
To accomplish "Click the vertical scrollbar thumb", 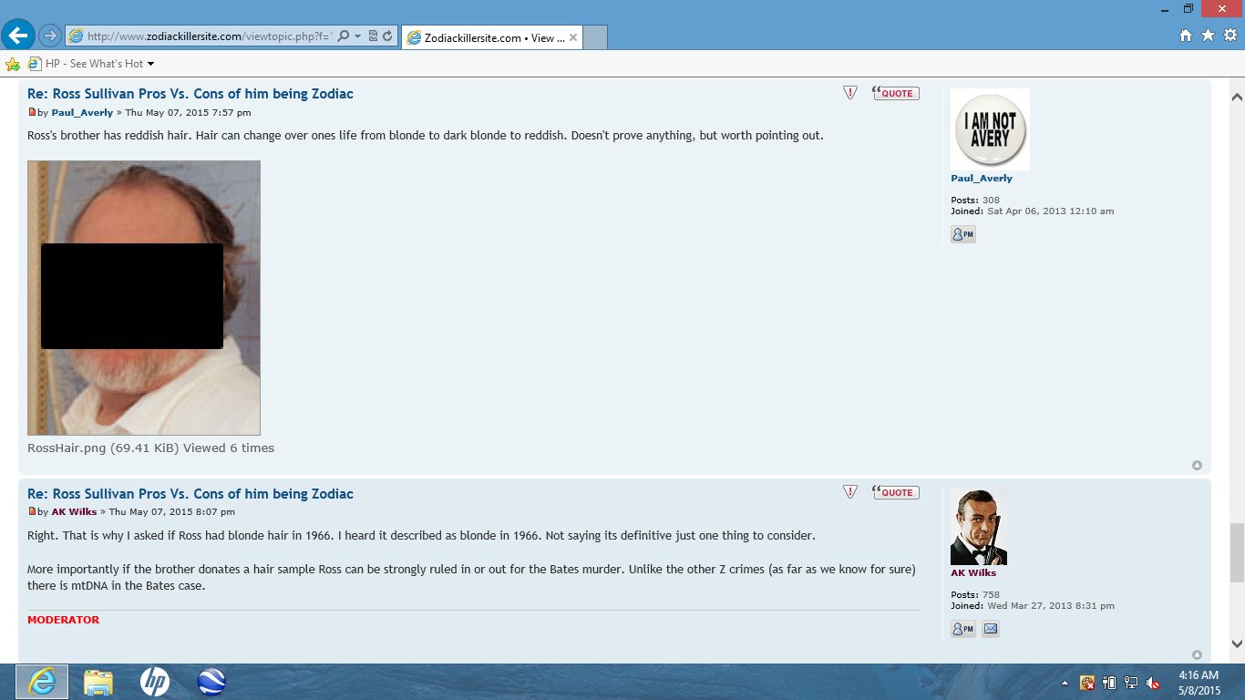I will pos(1237,553).
